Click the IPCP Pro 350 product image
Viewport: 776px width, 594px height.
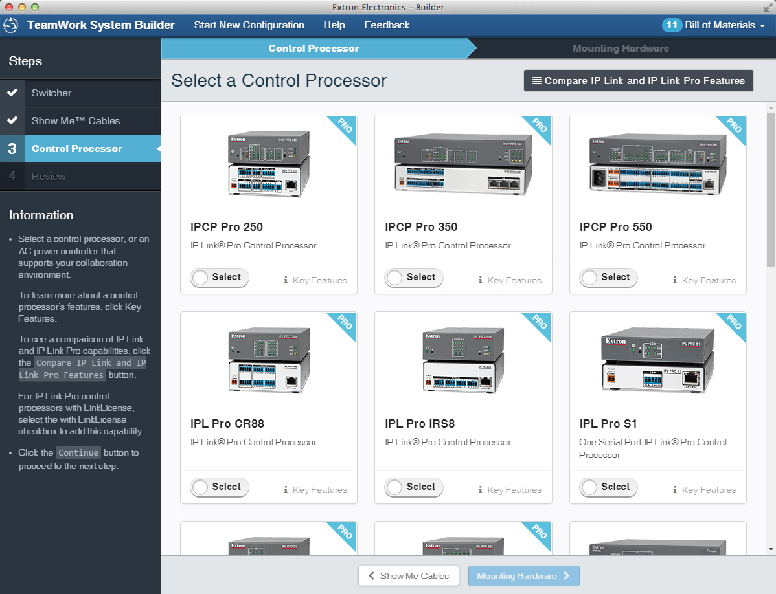tap(464, 164)
